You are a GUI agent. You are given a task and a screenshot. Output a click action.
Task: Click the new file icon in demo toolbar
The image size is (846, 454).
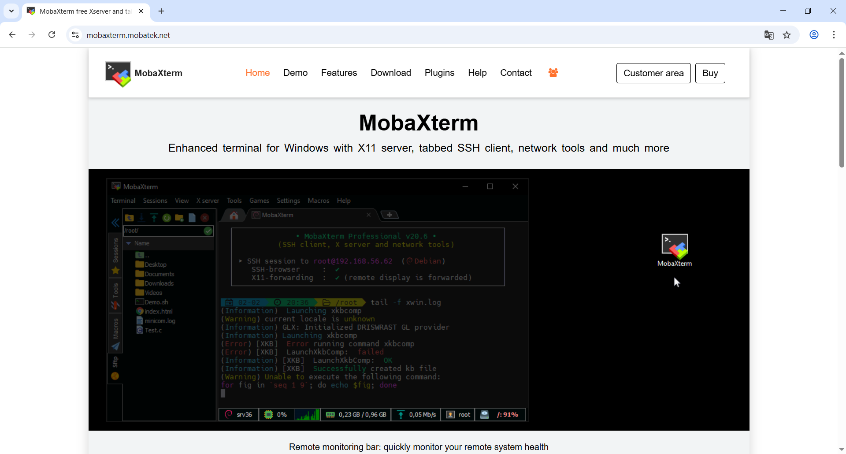coord(192,218)
